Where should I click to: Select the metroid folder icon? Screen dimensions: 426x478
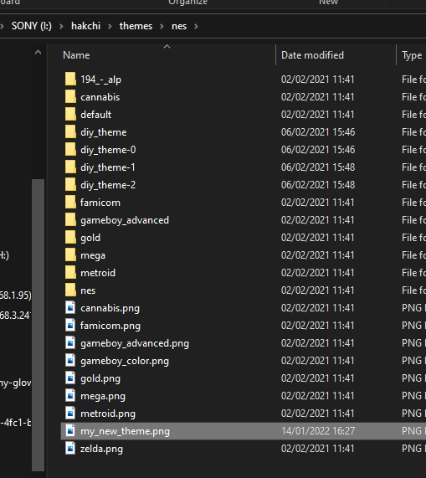pos(70,273)
